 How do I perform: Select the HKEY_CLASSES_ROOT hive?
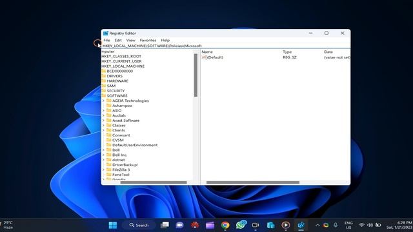(121, 56)
